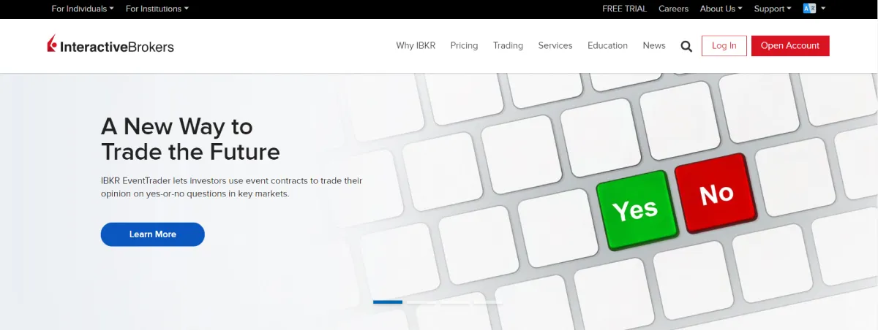Open the Services menu
This screenshot has height=330, width=878.
click(555, 45)
